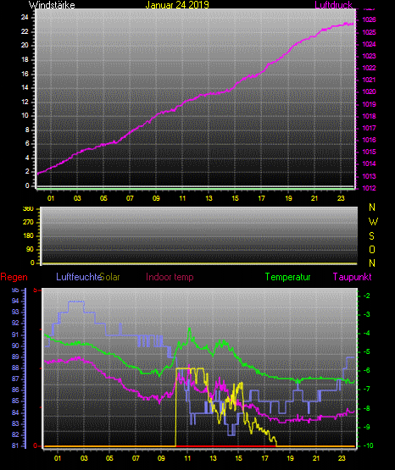Screen dimensions: 395x470
Task: Select the Luftdruck legend label
Action: pyautogui.click(x=333, y=5)
